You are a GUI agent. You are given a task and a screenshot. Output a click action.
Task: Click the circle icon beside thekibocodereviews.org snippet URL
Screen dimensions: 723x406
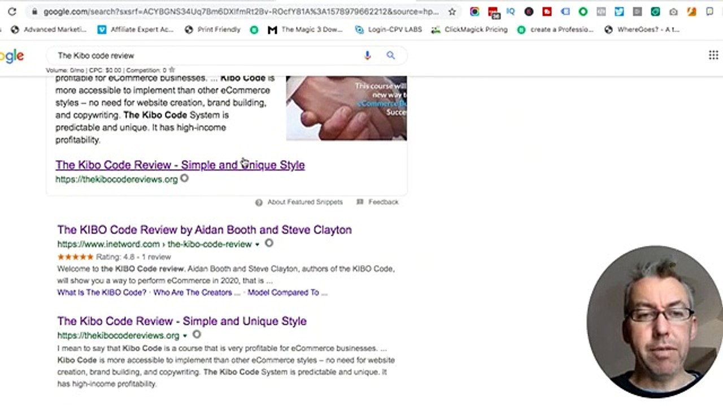click(x=184, y=178)
